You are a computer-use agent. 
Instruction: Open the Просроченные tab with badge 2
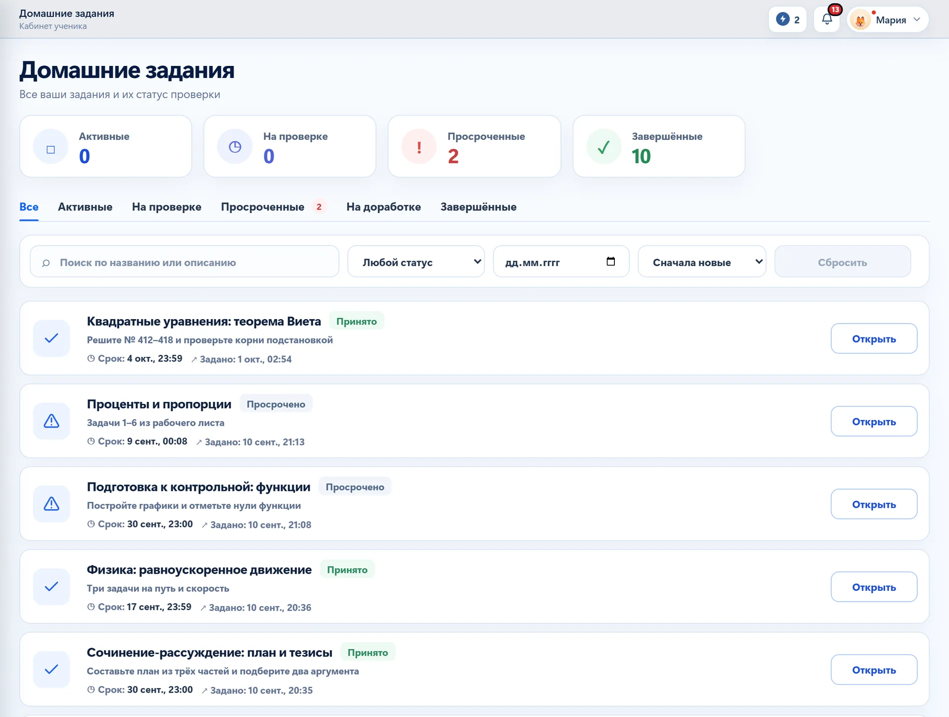pos(274,207)
